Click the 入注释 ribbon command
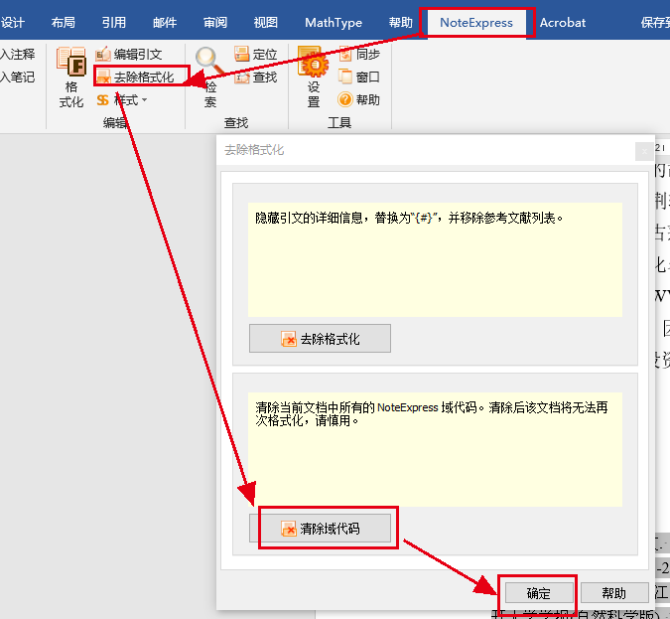670x619 pixels. pos(17,55)
